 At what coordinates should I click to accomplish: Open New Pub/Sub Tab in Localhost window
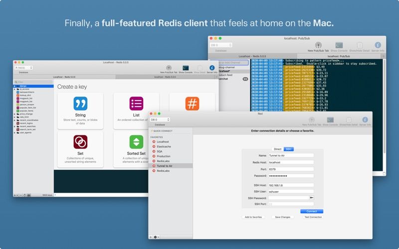(169, 69)
